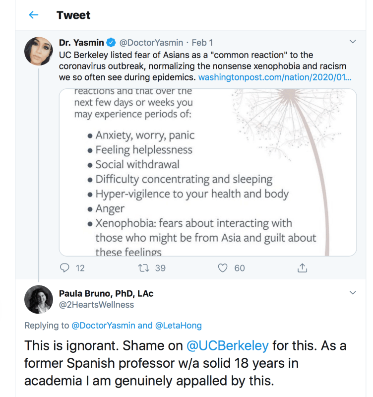This screenshot has height=397, width=373.
Task: Open the washingtonpost.com article link
Action: 275,78
